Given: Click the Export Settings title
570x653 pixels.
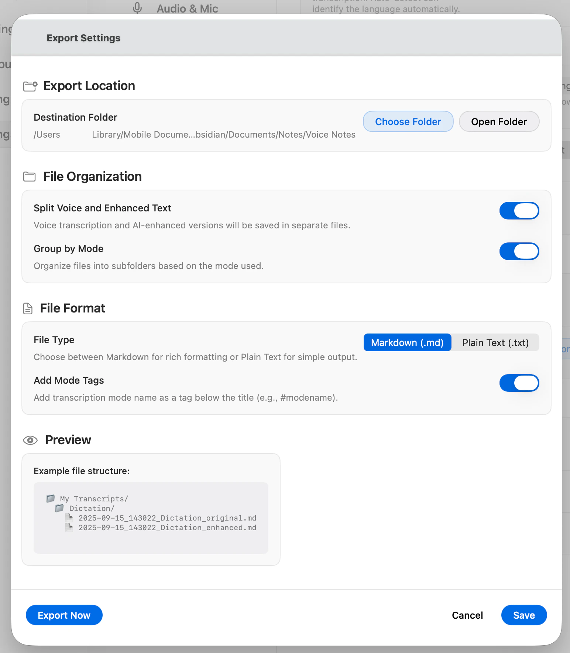Looking at the screenshot, I should point(83,38).
